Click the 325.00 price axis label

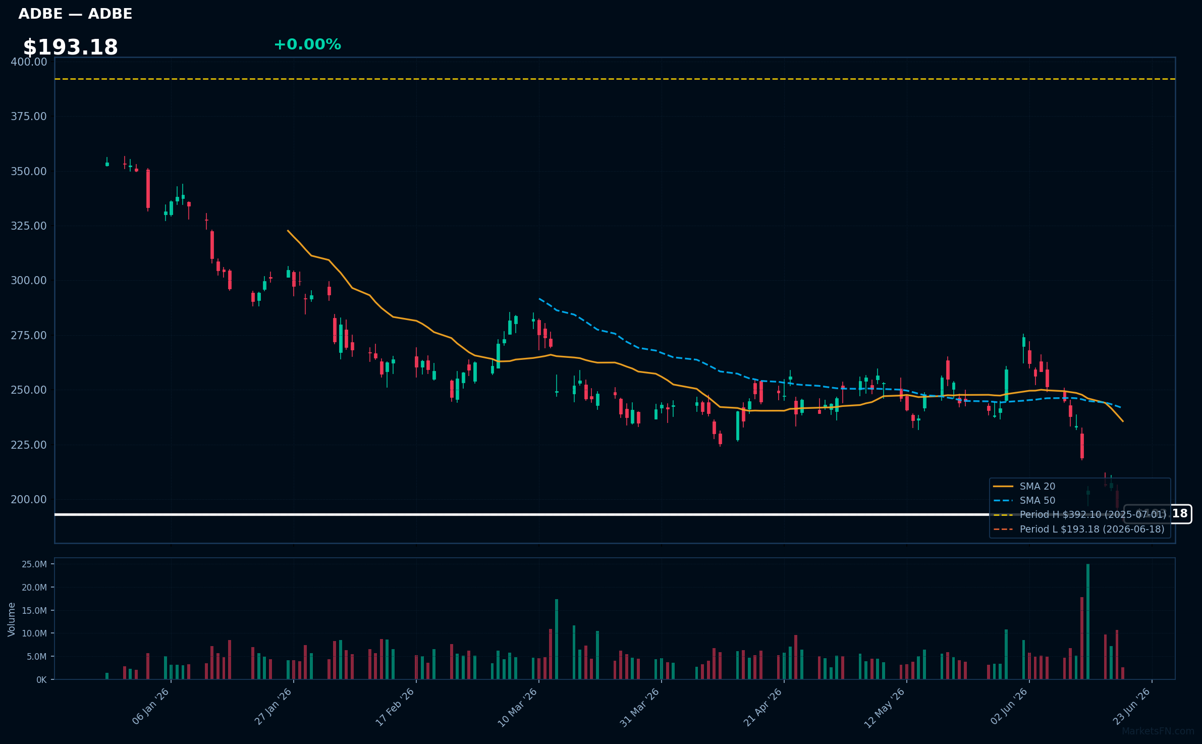tap(29, 226)
